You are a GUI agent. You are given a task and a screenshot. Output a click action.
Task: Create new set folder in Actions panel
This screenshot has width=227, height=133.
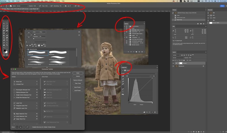point(136,52)
